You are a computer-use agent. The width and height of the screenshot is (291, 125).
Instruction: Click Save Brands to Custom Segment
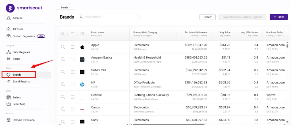[242, 17]
